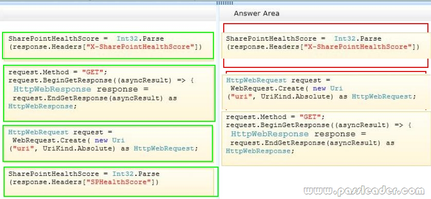Select the left X-SharePointHealthScore code block
Screen dimensions: 431x199
(108, 45)
